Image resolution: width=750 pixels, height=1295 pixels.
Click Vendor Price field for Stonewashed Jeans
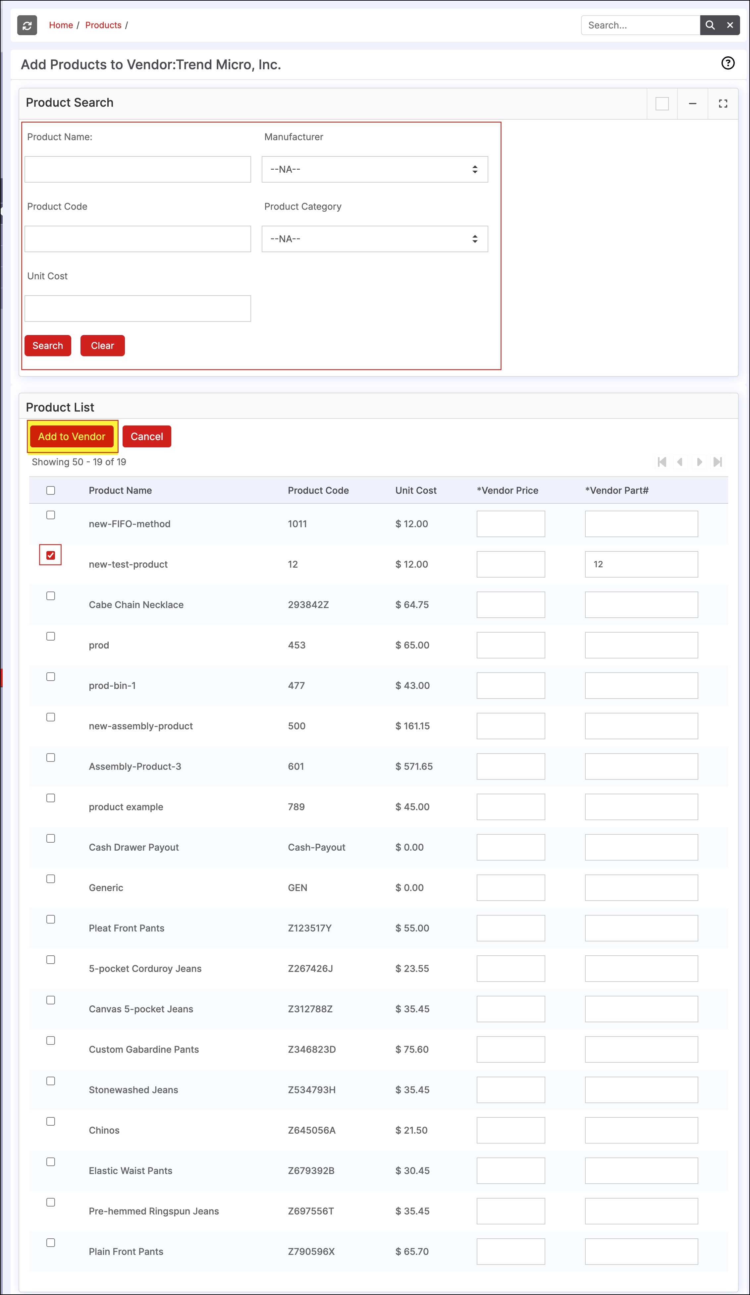[510, 1090]
